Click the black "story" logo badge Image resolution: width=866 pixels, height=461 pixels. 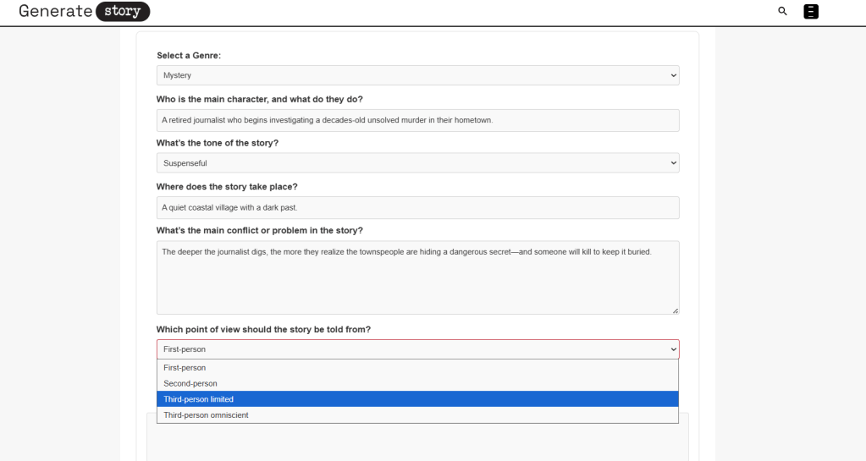122,12
